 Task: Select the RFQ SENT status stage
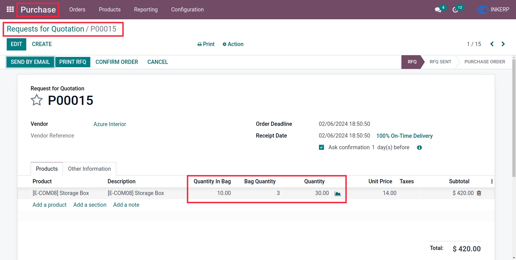(440, 62)
